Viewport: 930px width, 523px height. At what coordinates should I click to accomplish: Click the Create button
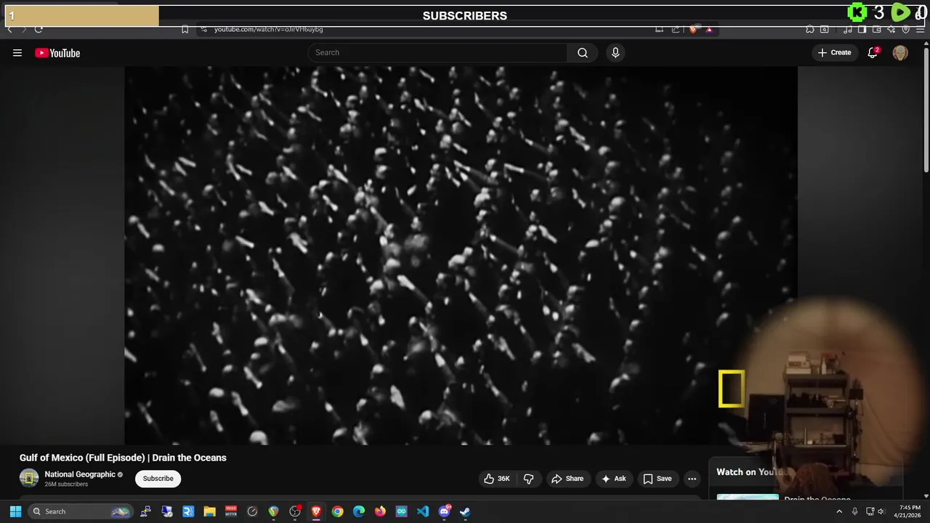[x=834, y=52]
